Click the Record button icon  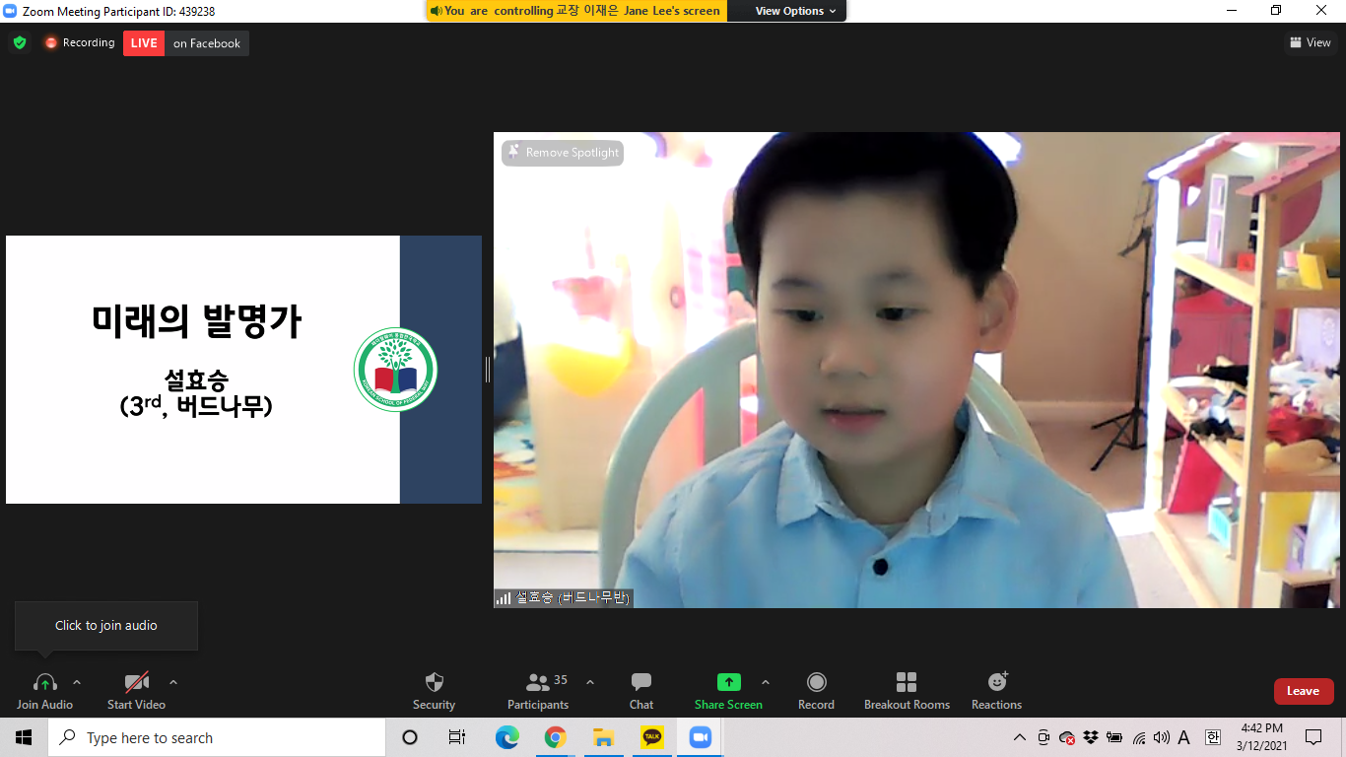coord(816,682)
